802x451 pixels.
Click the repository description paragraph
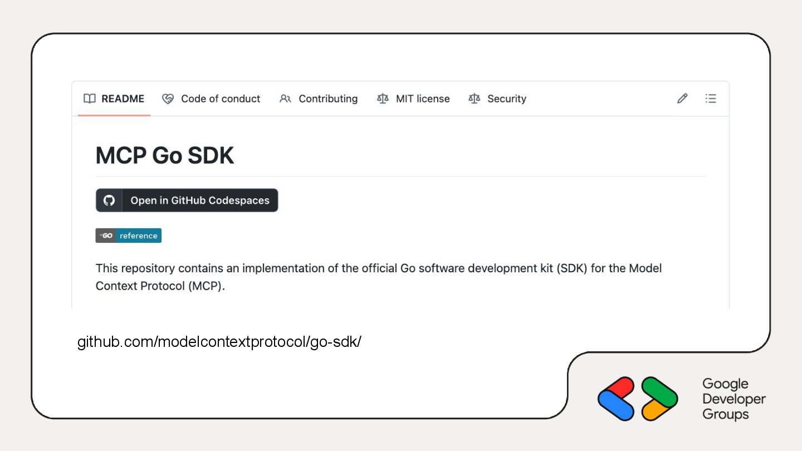(x=379, y=277)
